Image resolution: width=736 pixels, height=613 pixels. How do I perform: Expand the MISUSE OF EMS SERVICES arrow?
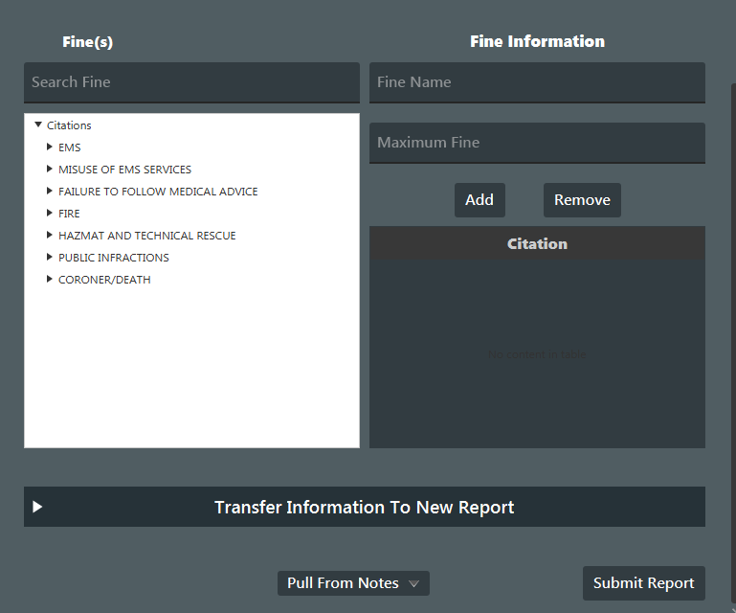pyautogui.click(x=50, y=170)
